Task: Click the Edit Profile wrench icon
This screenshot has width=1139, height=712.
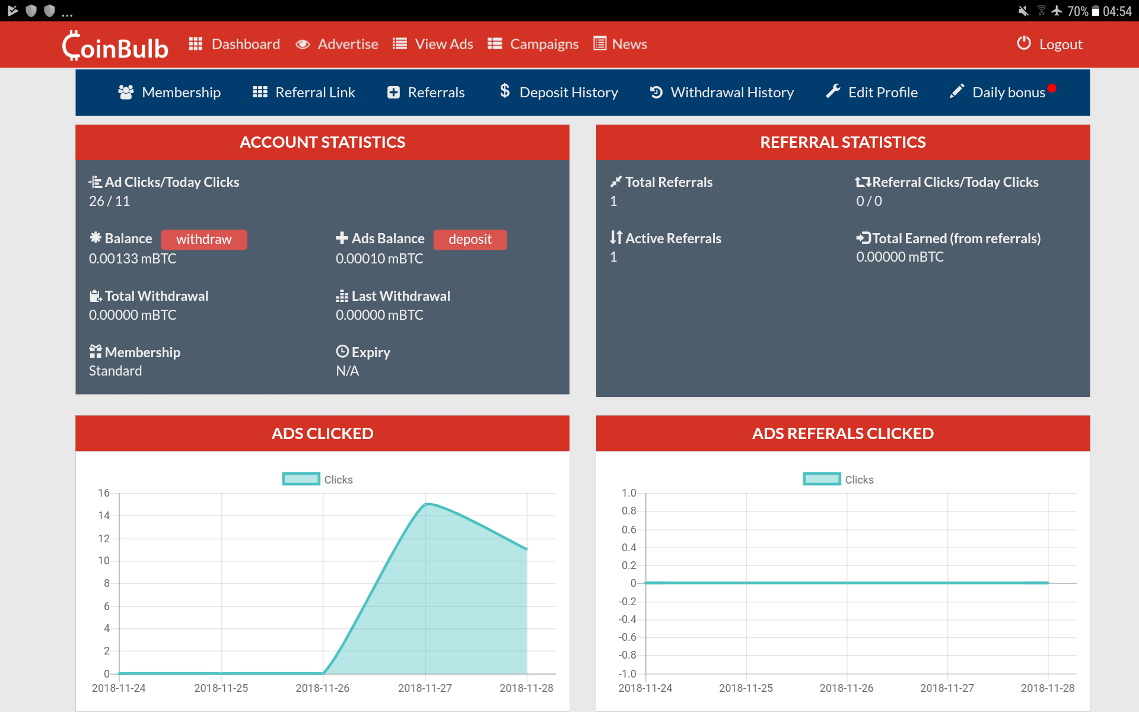Action: click(x=833, y=91)
